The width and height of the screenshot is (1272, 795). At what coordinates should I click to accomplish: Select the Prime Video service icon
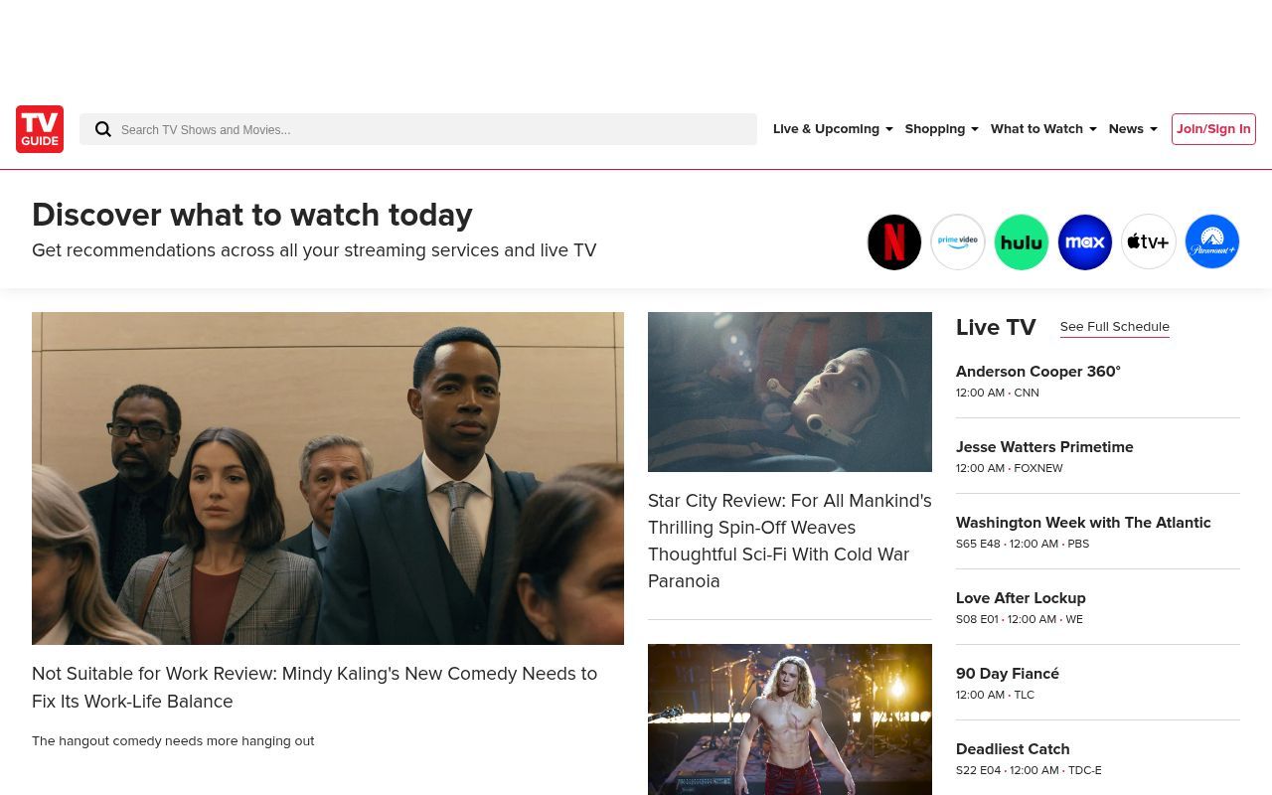click(x=958, y=242)
